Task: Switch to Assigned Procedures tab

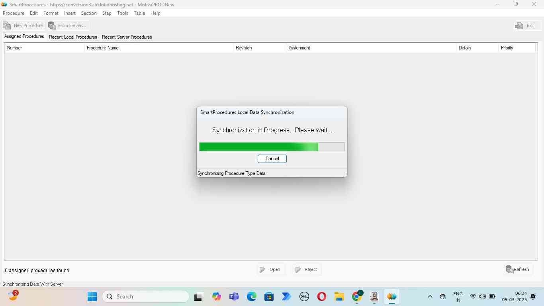Action: click(x=24, y=36)
